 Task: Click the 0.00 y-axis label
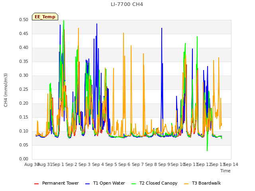click(24, 159)
